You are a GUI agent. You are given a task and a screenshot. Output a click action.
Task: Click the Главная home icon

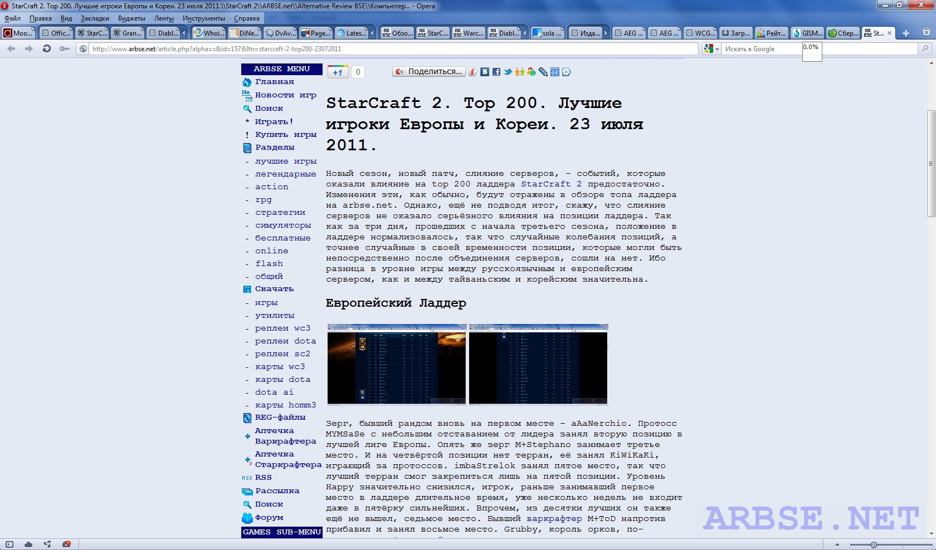247,82
